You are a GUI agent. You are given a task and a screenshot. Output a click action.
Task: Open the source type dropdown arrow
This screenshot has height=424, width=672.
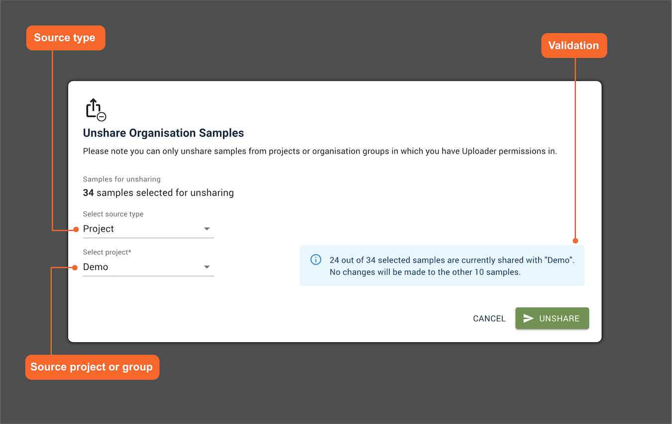[x=207, y=229]
